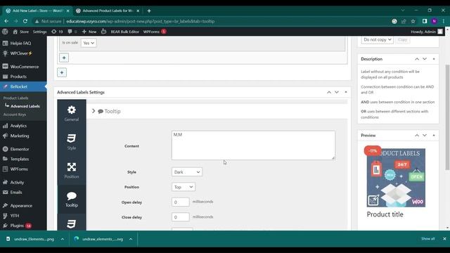Open undraw_Elements png download options arrow
The height and width of the screenshot is (253, 450).
pyautogui.click(x=63, y=239)
